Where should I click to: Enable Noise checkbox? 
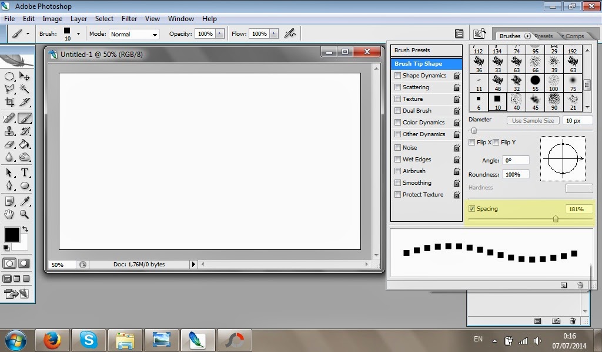click(x=398, y=147)
